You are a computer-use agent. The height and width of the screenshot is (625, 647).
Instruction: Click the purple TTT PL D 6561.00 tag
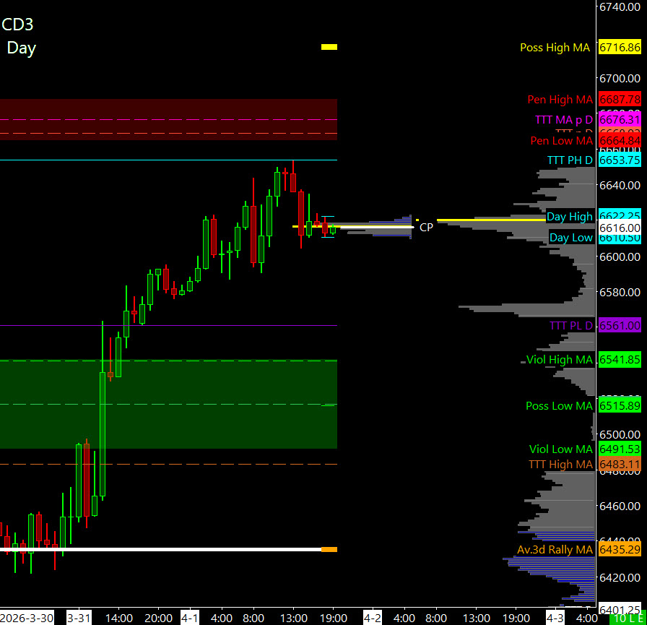[620, 325]
